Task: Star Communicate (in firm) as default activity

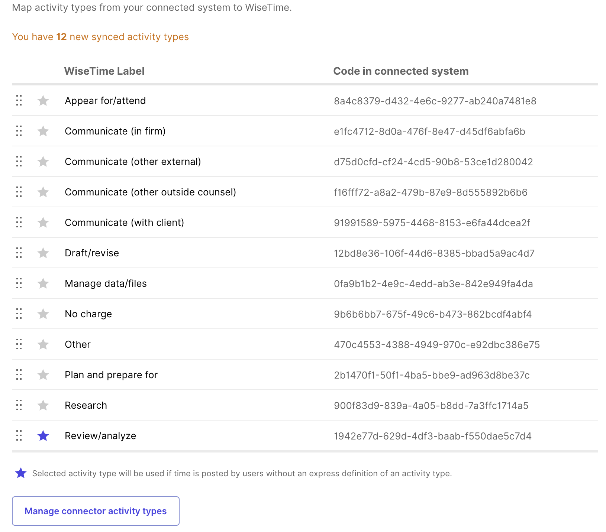Action: pos(43,131)
